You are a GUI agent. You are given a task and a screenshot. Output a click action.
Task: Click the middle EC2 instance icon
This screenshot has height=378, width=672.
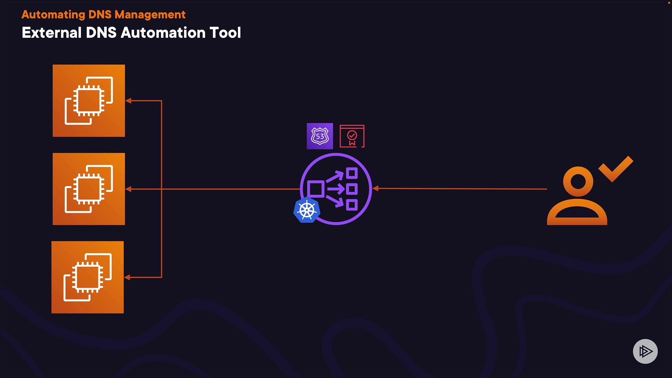(x=89, y=189)
